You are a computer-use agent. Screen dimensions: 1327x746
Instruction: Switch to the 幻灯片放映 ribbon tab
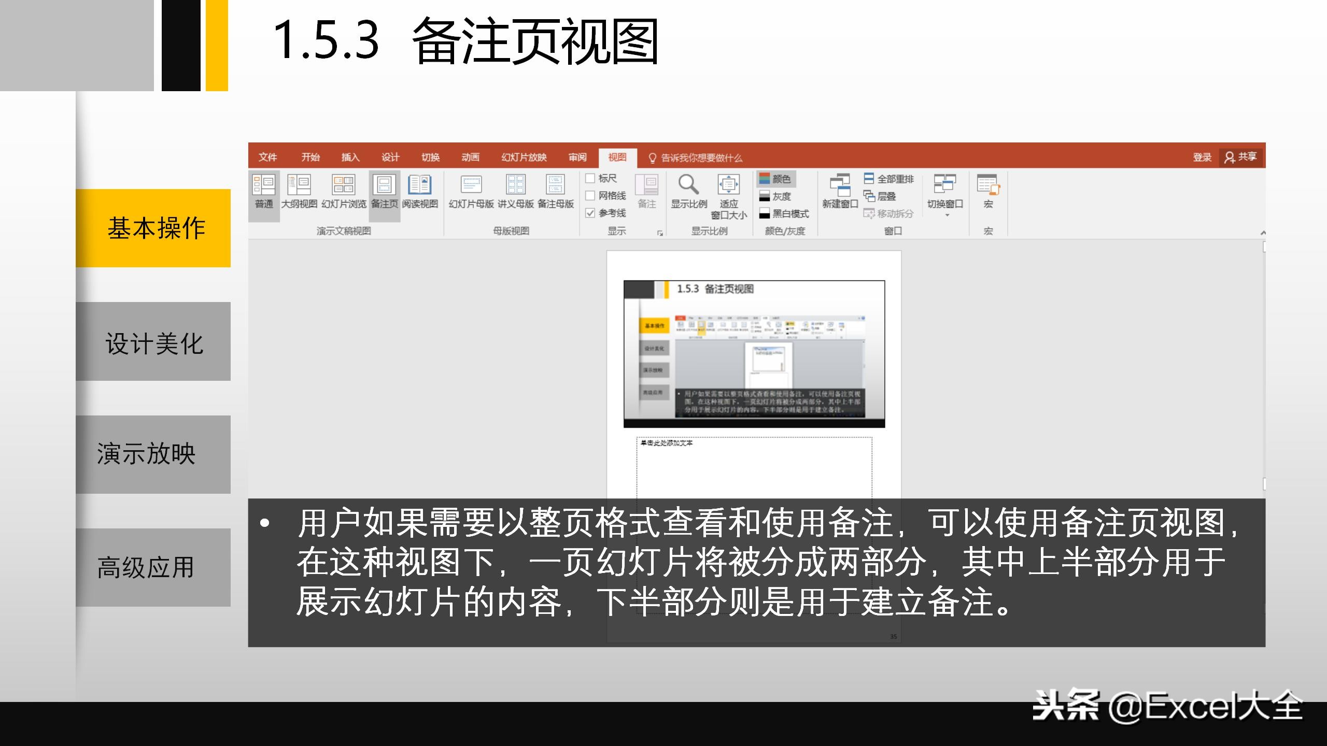click(525, 157)
